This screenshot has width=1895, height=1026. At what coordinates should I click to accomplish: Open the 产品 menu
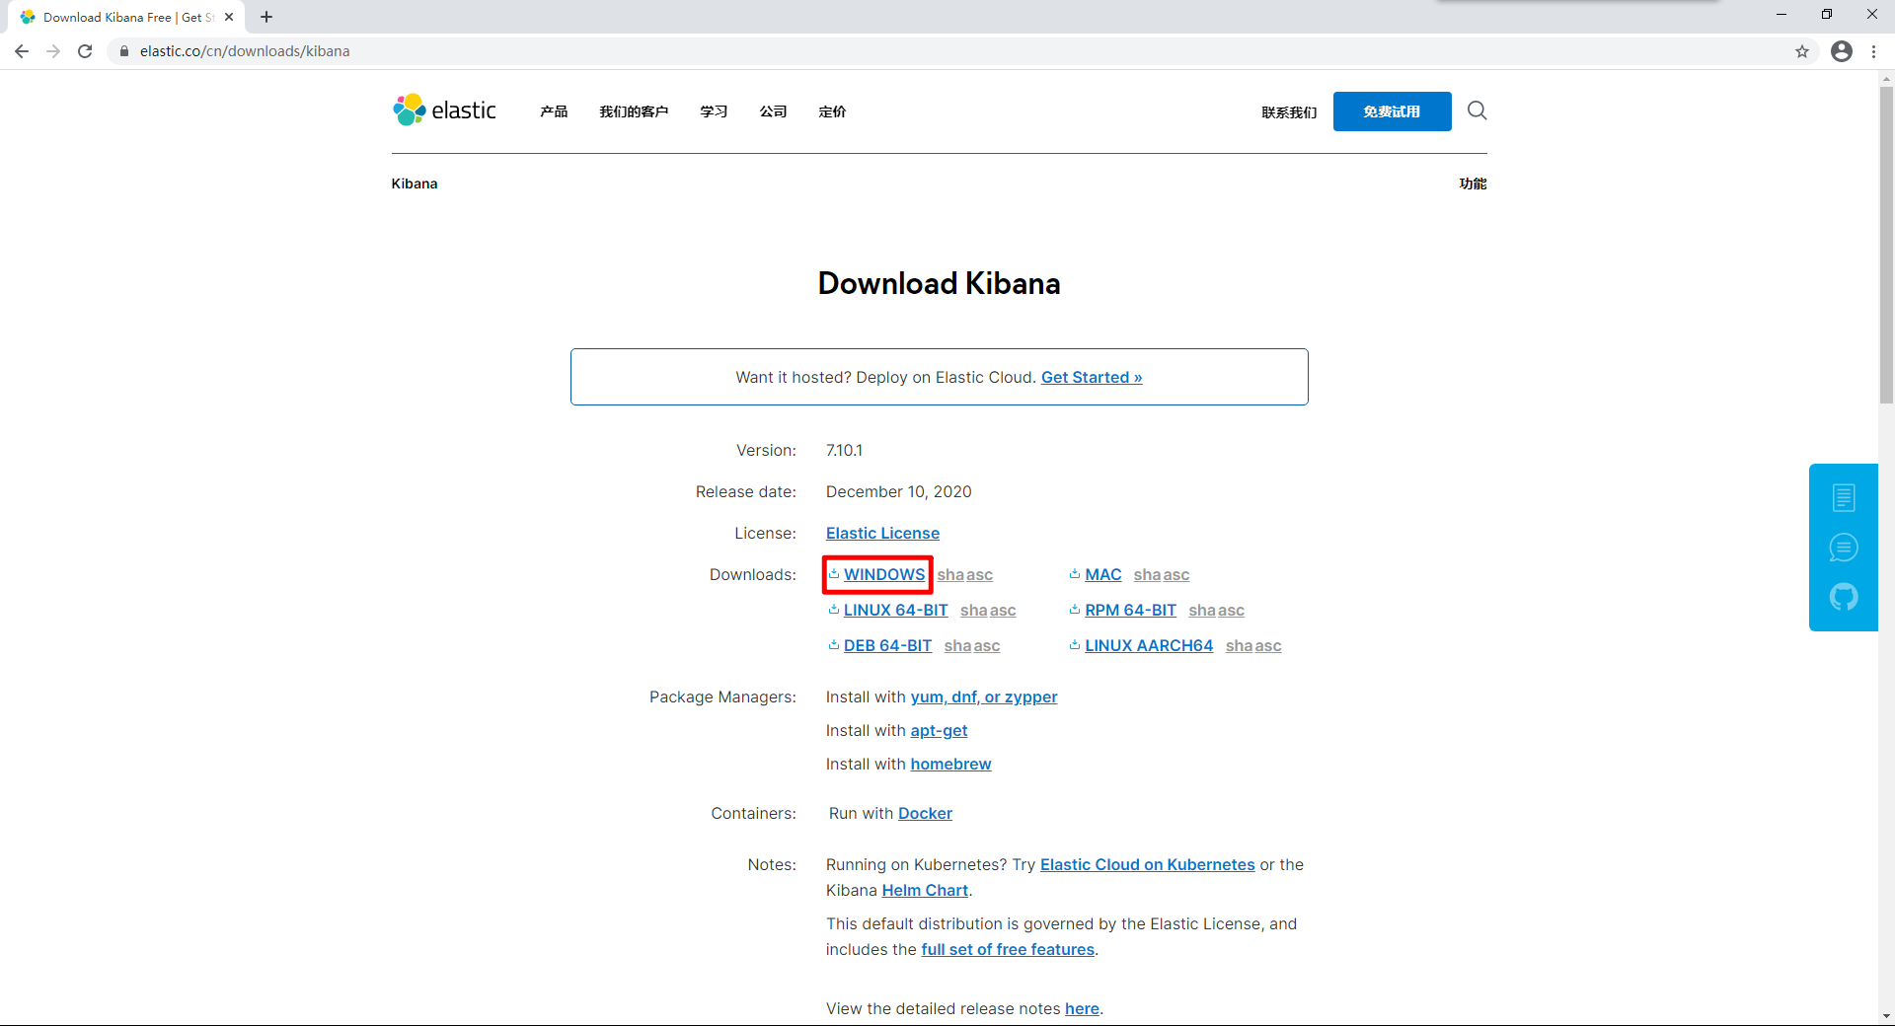pyautogui.click(x=554, y=111)
